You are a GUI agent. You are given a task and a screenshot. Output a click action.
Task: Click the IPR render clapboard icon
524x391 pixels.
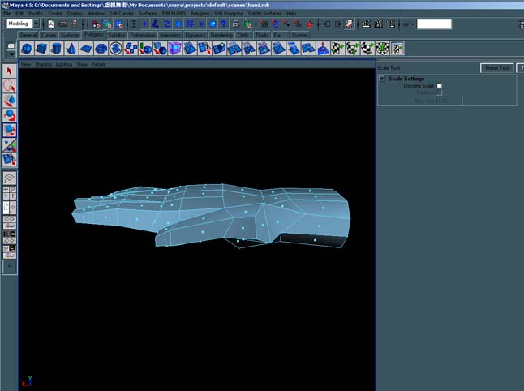[x=379, y=24]
